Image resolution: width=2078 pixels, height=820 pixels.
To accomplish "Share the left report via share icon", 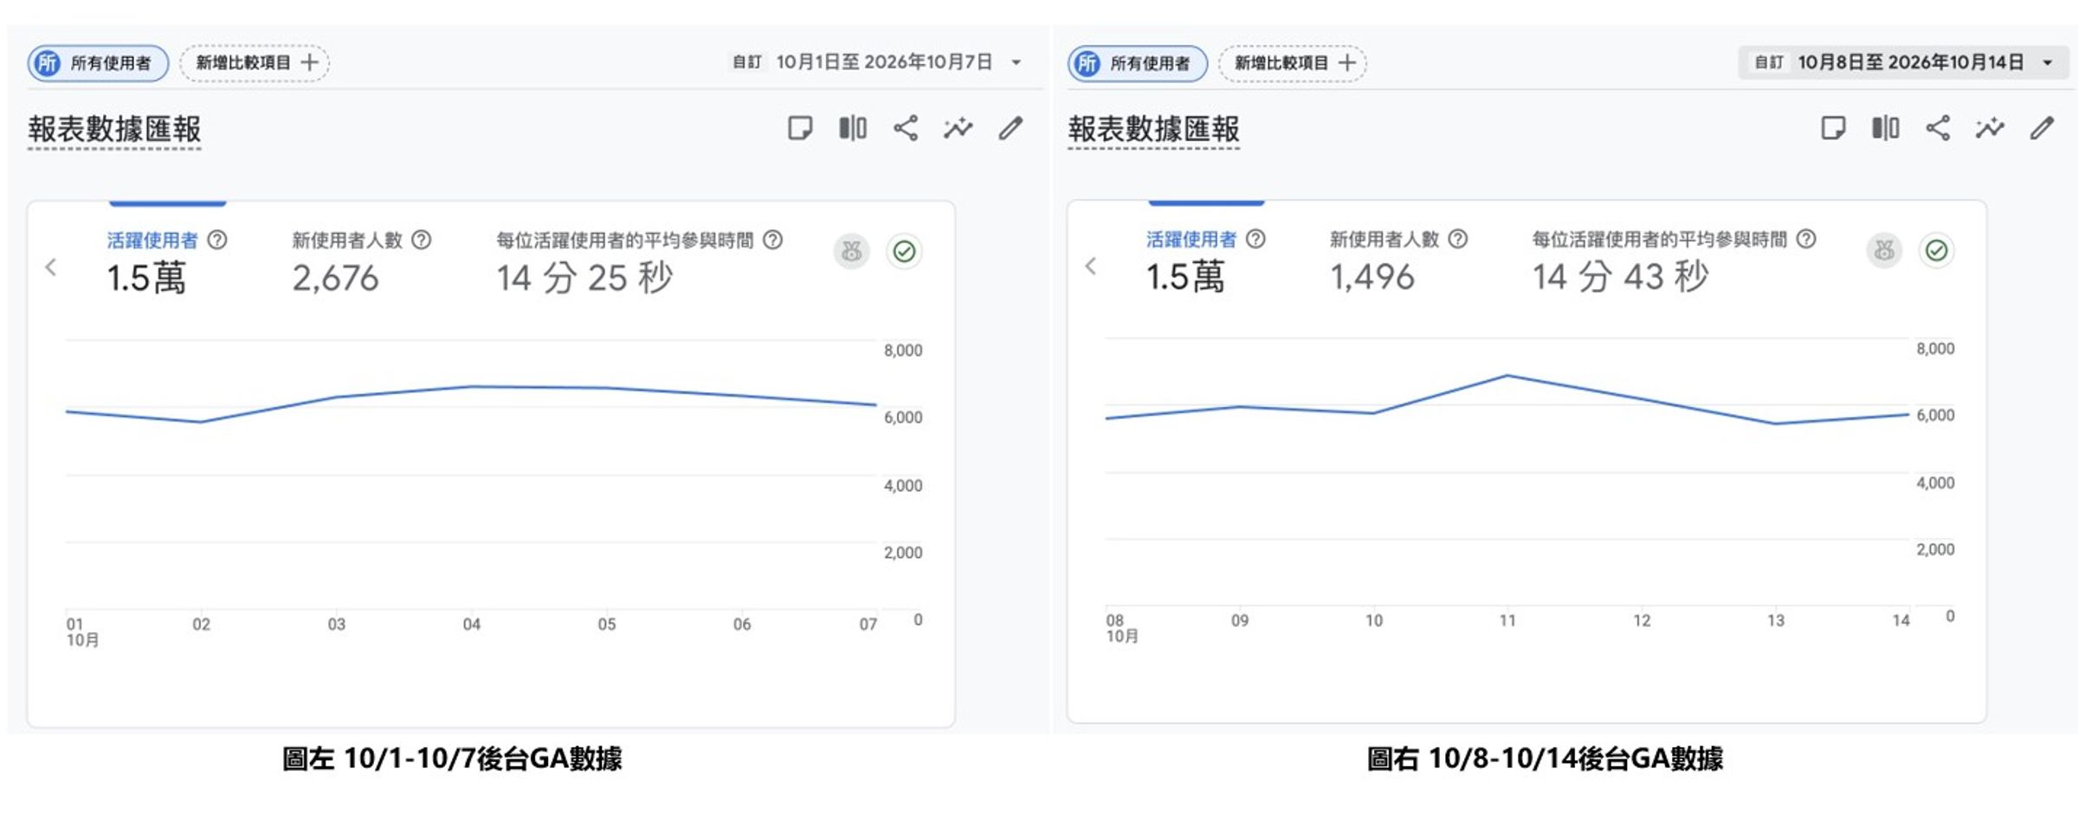I will (906, 128).
